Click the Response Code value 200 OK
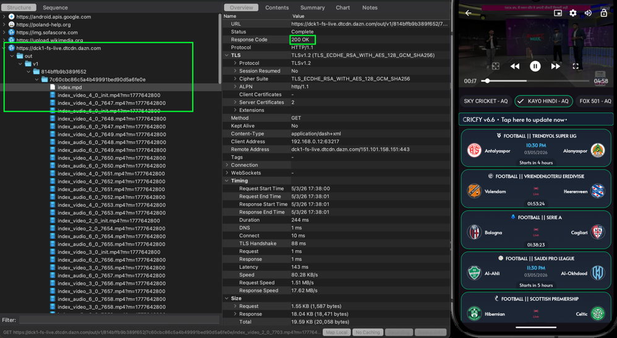617x338 pixels. [300, 40]
